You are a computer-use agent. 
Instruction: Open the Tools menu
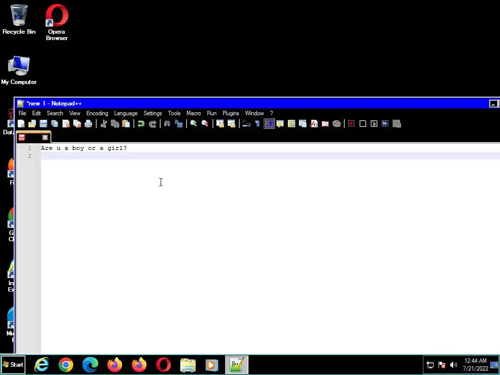pos(174,113)
